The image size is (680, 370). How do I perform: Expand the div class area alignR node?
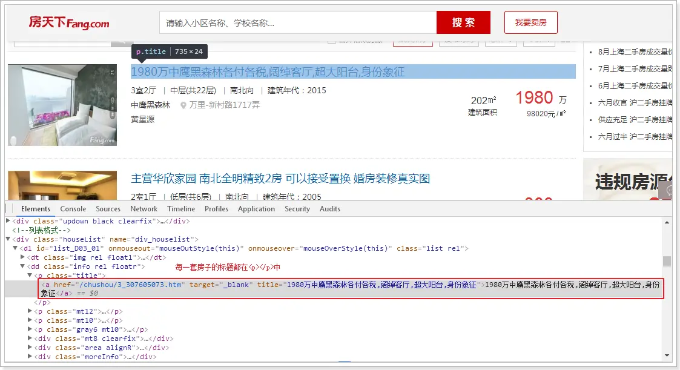(30, 348)
